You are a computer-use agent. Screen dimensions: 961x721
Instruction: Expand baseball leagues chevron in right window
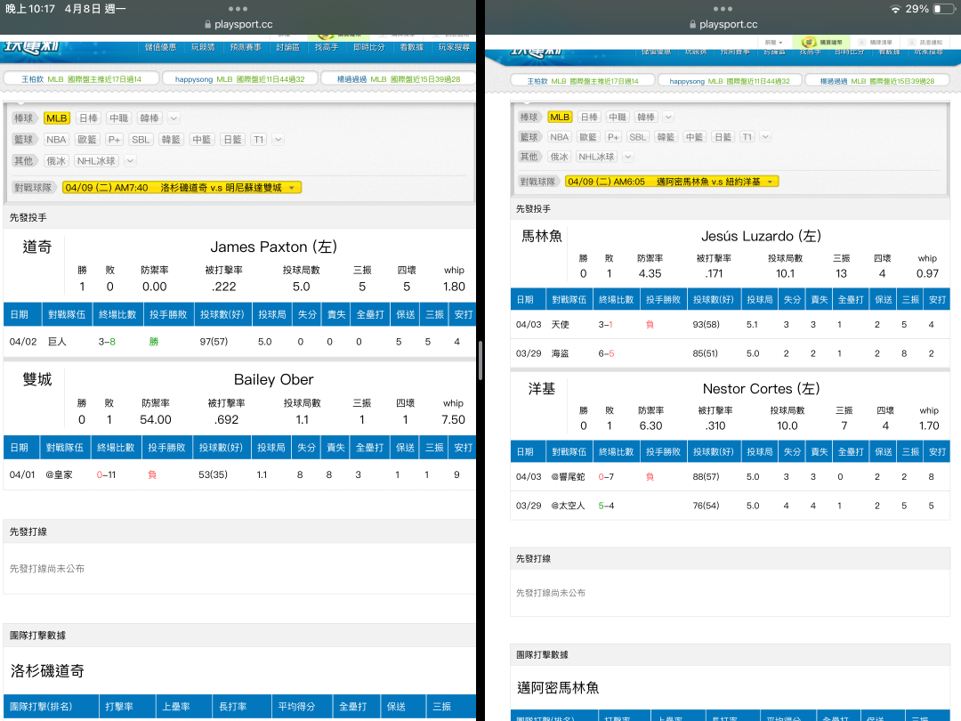[668, 117]
